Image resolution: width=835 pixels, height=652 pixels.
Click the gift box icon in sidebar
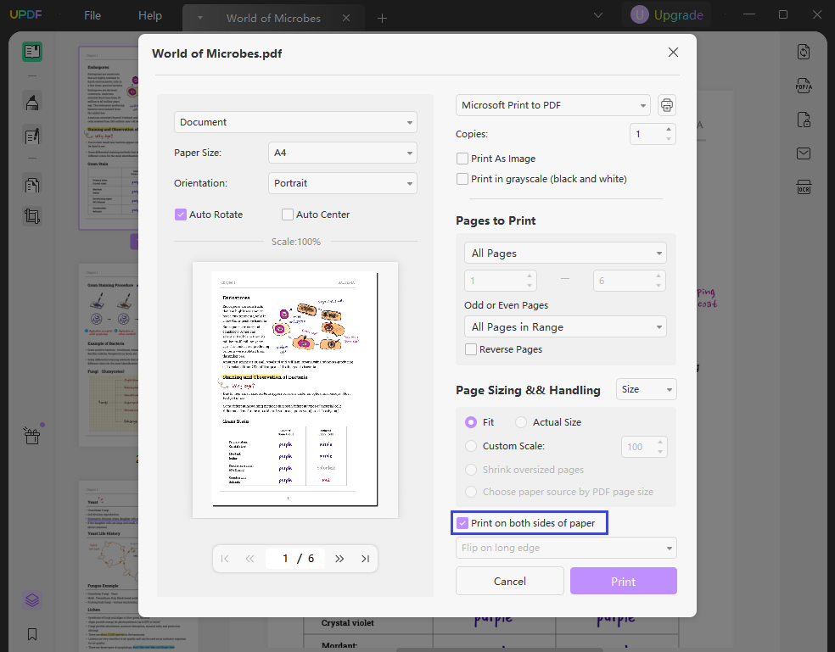pos(32,436)
